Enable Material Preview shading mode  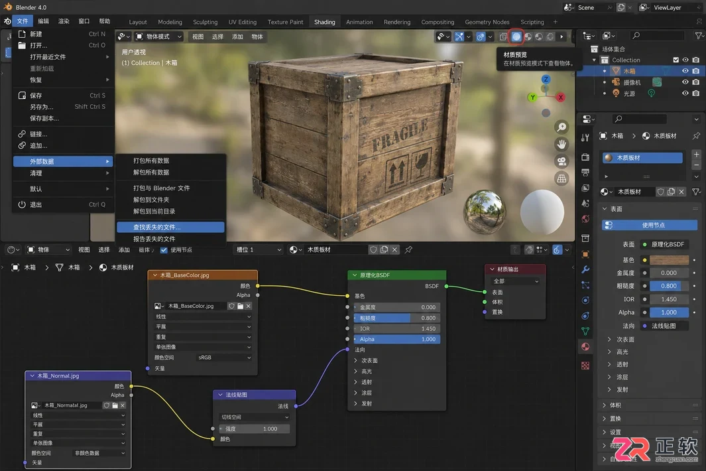(516, 36)
